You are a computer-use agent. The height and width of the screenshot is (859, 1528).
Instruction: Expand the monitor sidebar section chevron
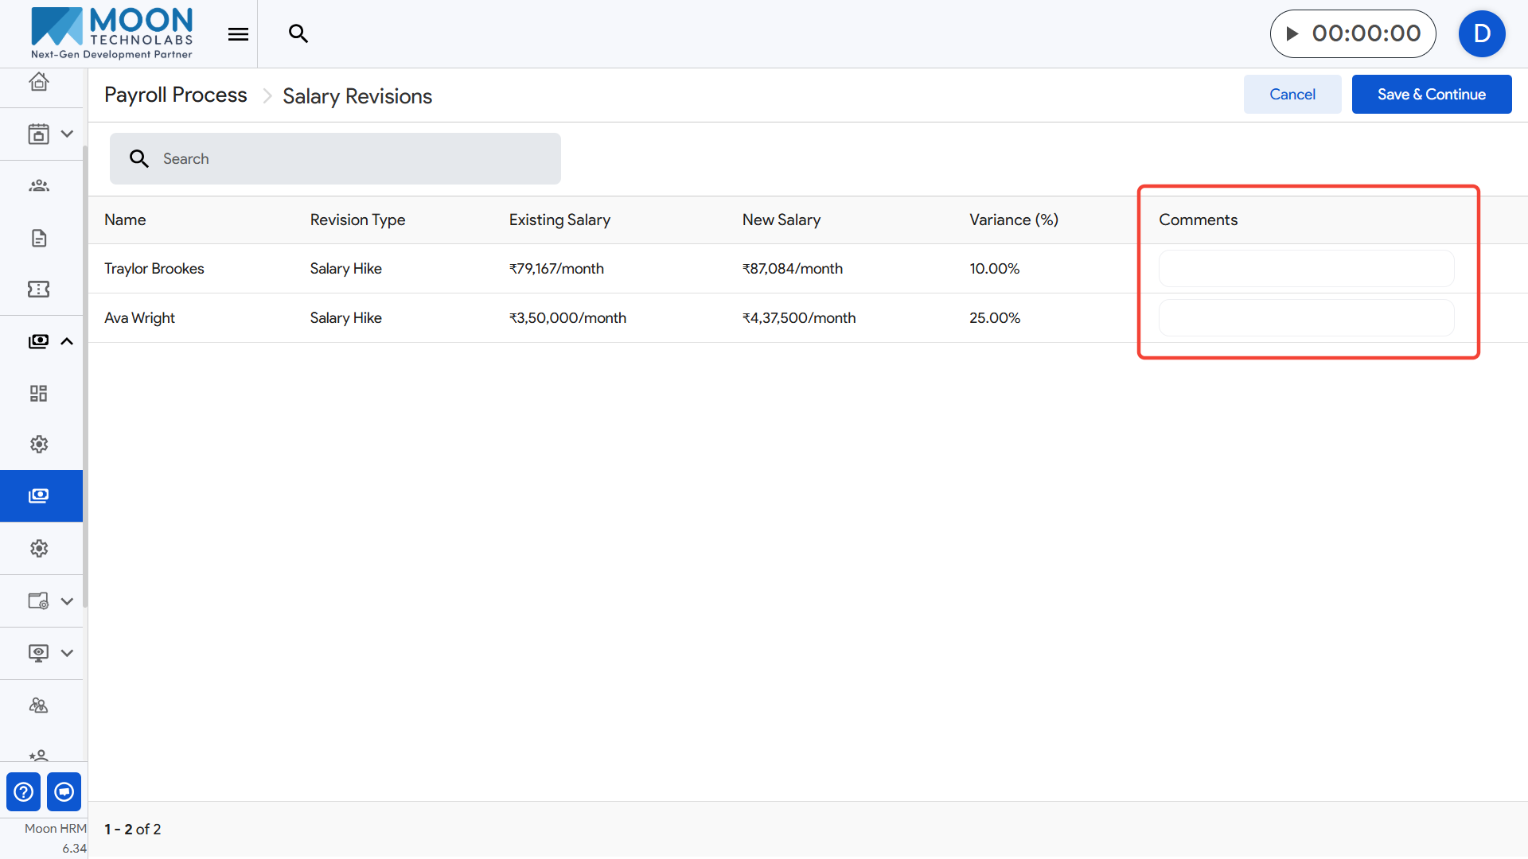point(67,653)
